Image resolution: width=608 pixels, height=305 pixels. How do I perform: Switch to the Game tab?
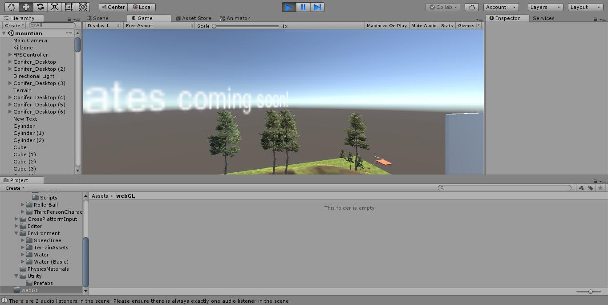tap(149, 18)
